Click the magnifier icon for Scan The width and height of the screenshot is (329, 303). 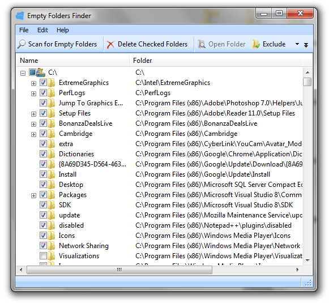pos(22,44)
